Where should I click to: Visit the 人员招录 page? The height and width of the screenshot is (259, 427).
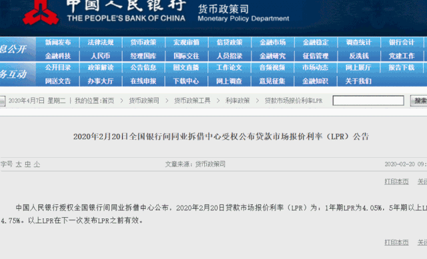pos(230,56)
